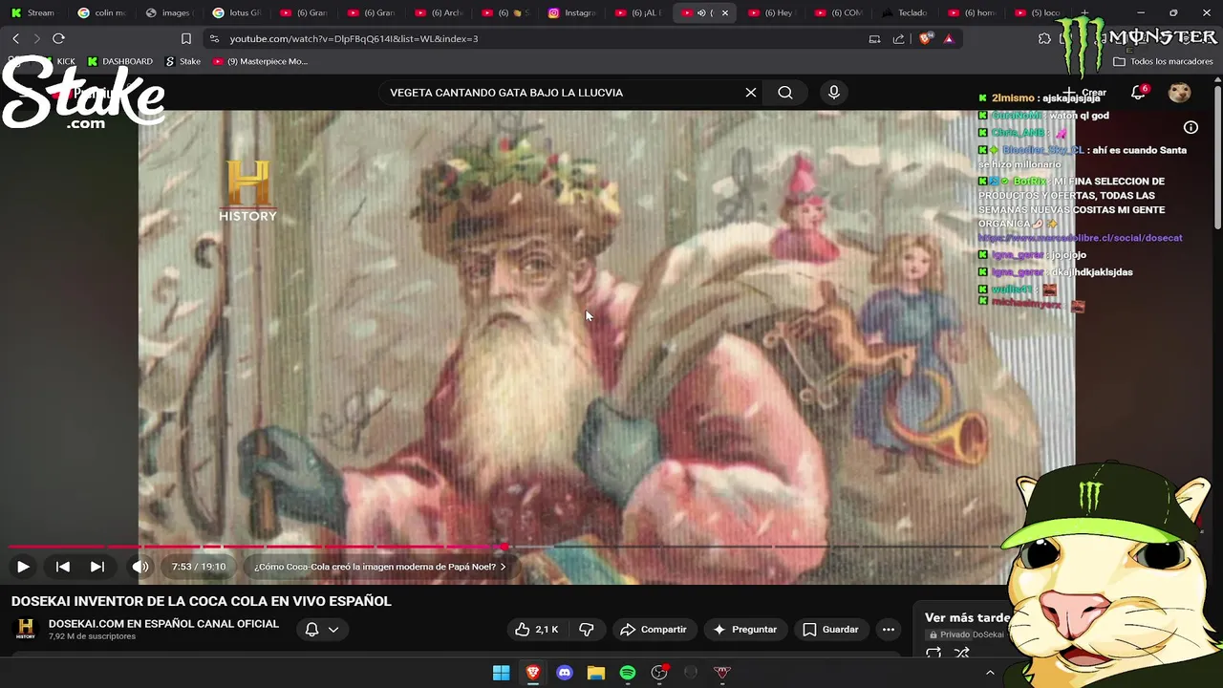The height and width of the screenshot is (688, 1223).
Task: Mute the active tab via speaker icon
Action: pyautogui.click(x=701, y=12)
